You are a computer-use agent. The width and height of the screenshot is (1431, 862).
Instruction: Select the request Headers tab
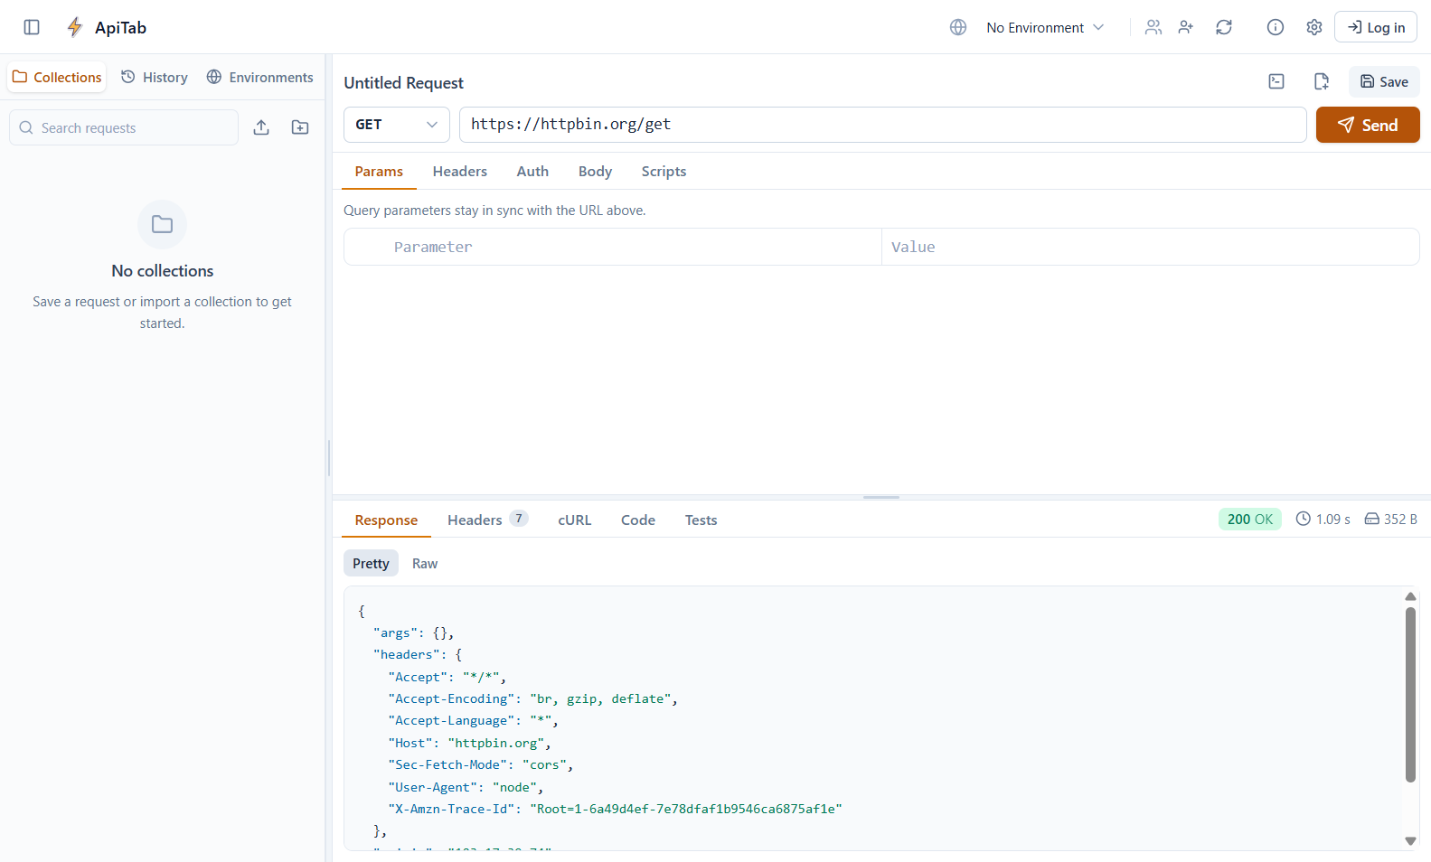tap(459, 171)
